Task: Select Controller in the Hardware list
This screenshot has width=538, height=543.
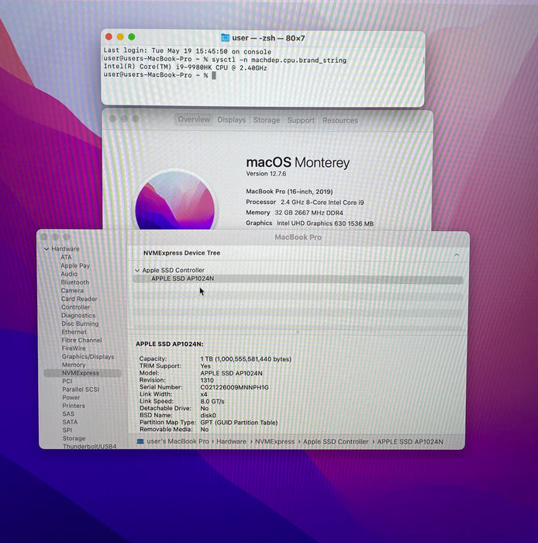Action: pos(76,307)
